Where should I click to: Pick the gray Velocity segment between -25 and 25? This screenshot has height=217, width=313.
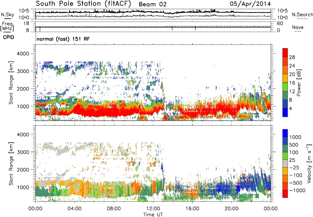point(285,163)
